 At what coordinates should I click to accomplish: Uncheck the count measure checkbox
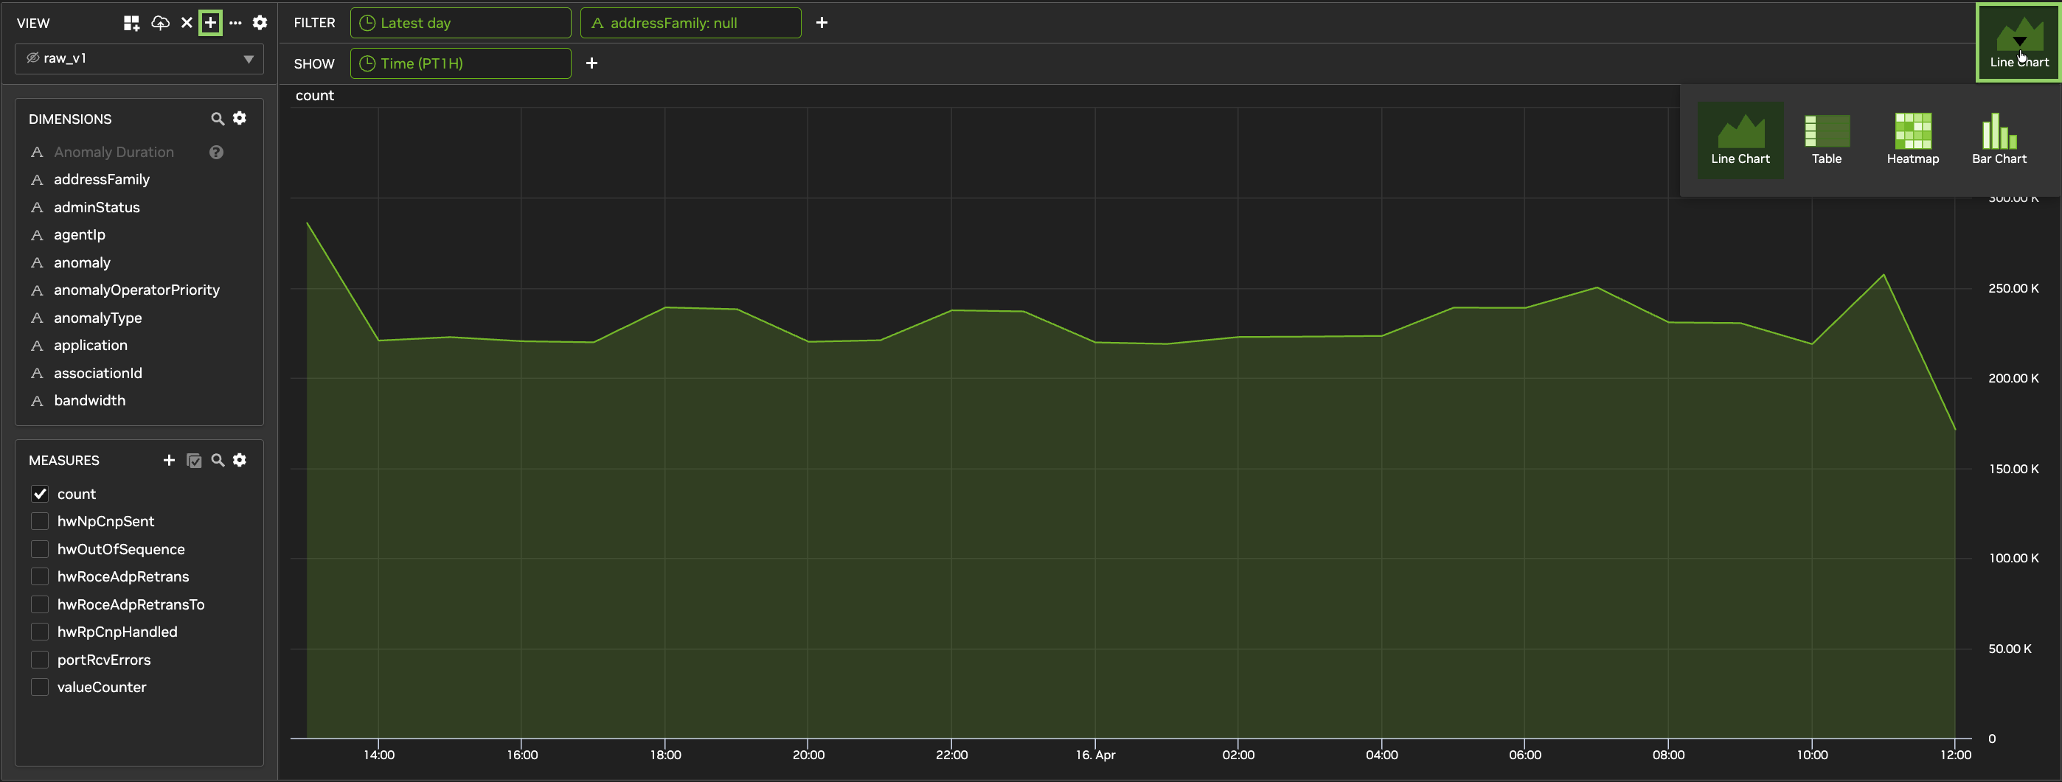point(40,494)
